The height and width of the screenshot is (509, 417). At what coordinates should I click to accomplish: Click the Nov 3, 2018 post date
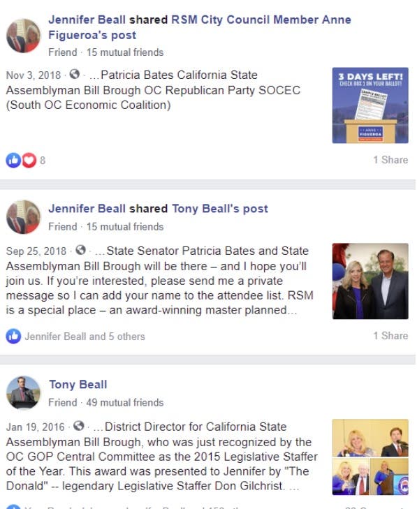click(x=34, y=75)
